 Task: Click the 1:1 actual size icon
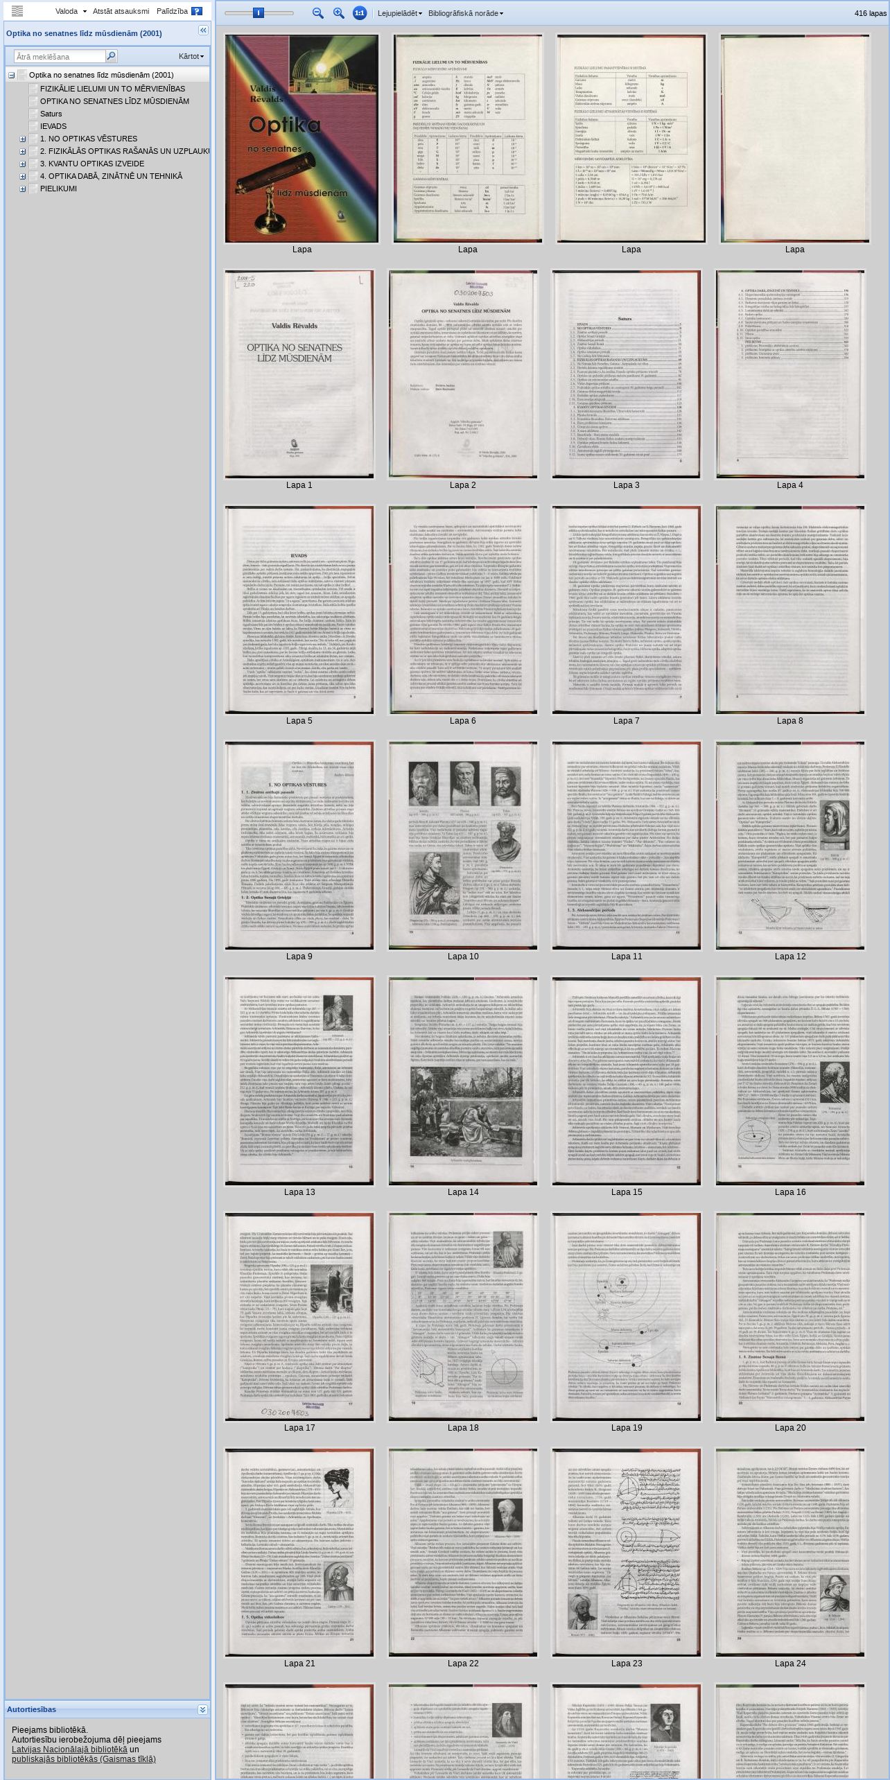360,13
